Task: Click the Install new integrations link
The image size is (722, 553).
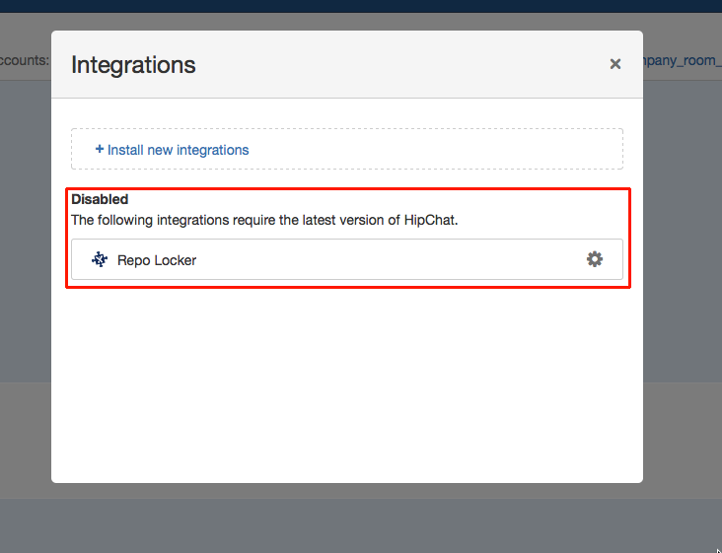Action: click(x=178, y=150)
